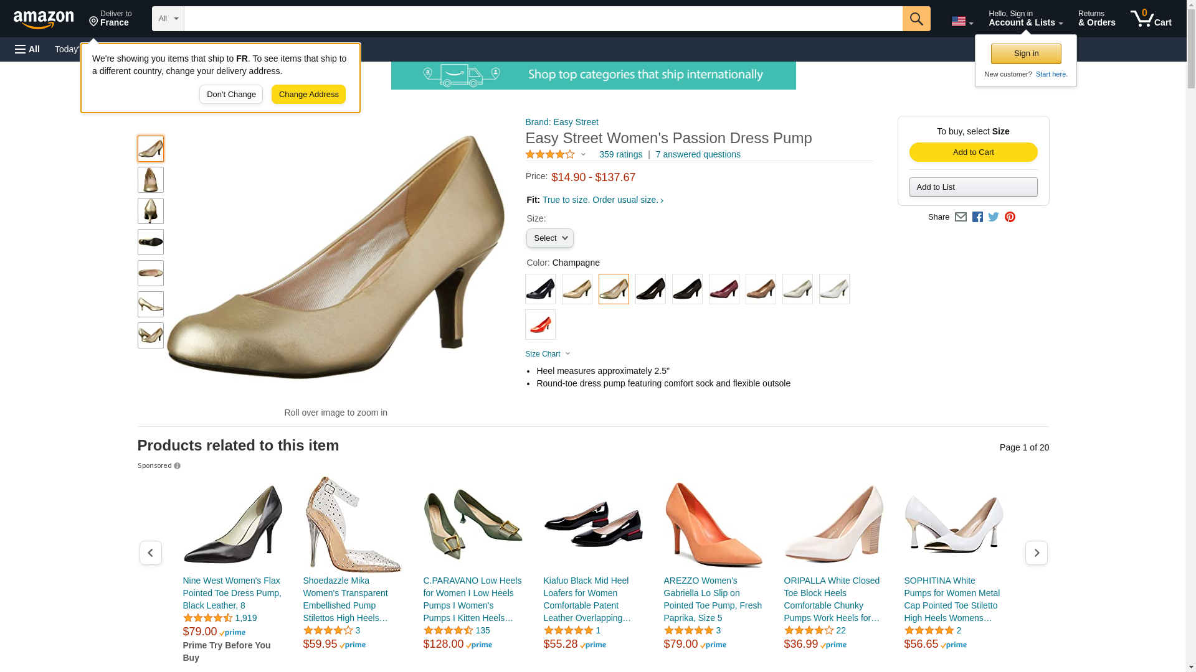Viewport: 1196px width, 672px height.
Task: Share via email envelope icon
Action: pyautogui.click(x=961, y=217)
